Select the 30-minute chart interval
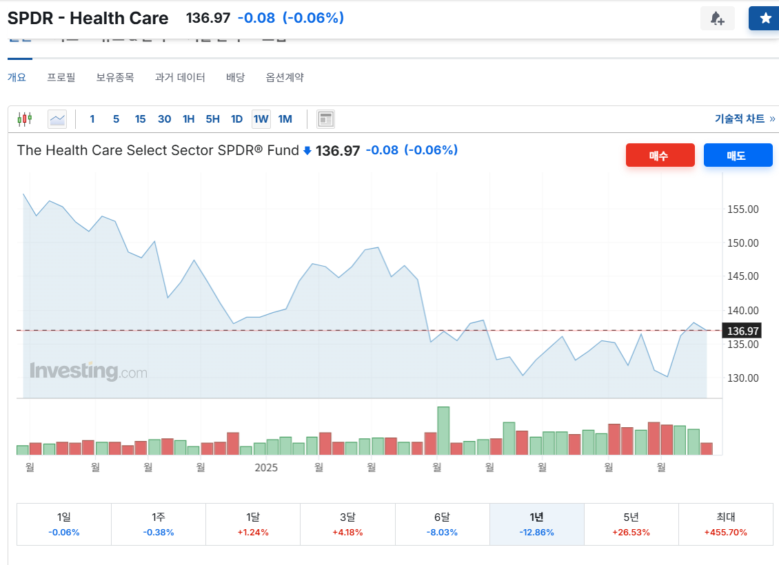The width and height of the screenshot is (779, 565). click(x=165, y=119)
